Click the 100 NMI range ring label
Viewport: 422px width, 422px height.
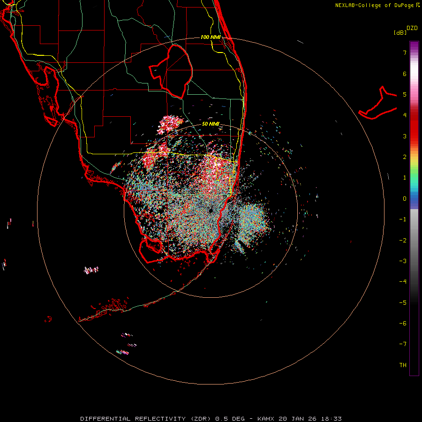click(x=211, y=37)
